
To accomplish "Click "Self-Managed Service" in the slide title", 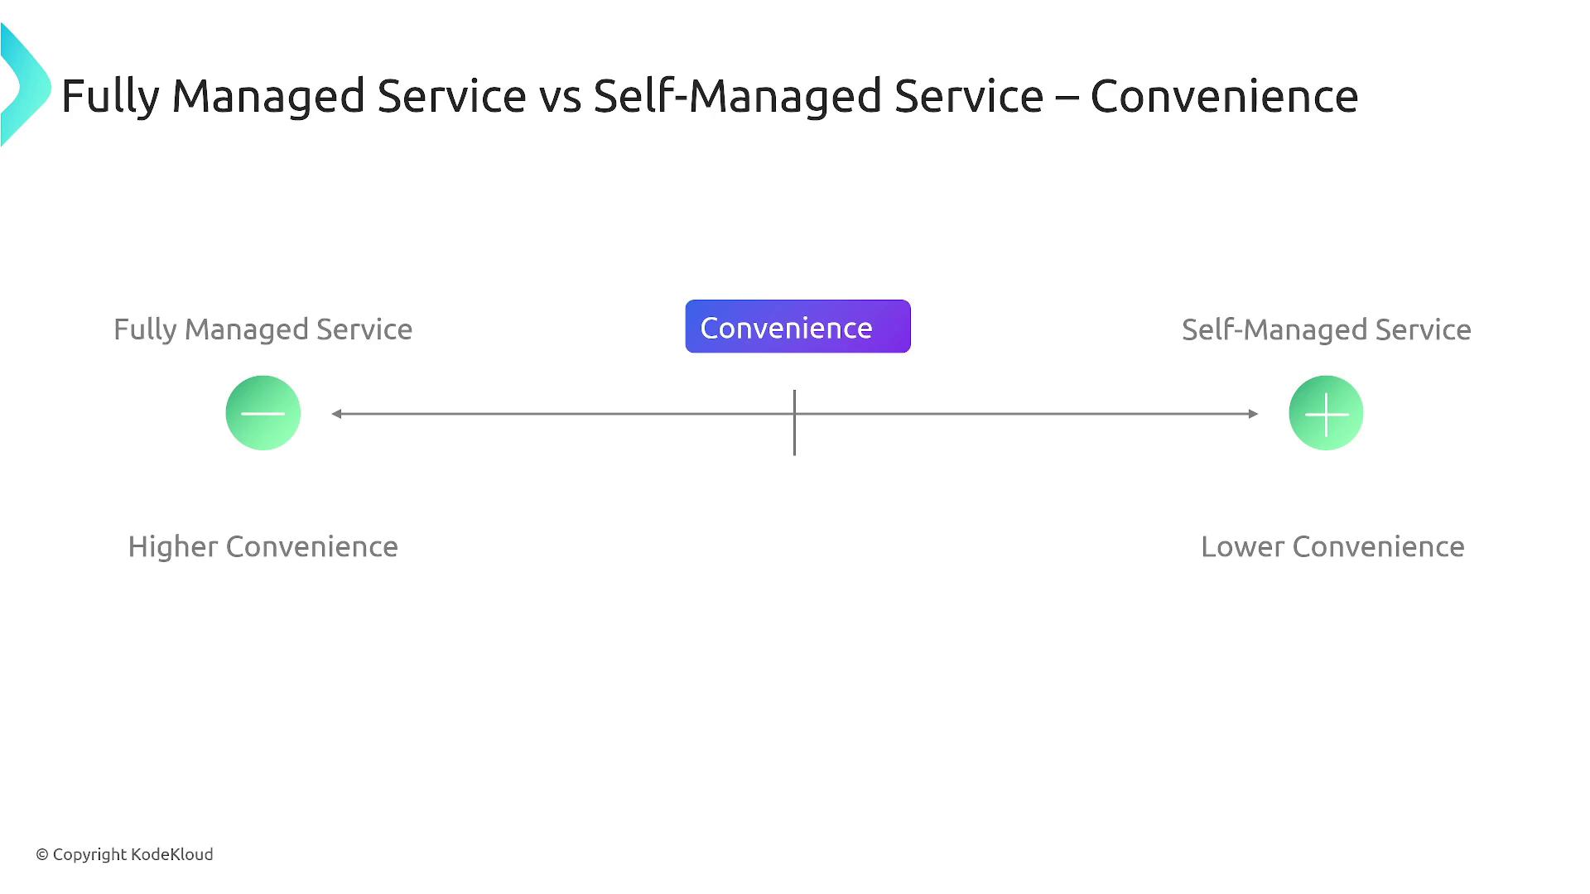I will [x=818, y=96].
